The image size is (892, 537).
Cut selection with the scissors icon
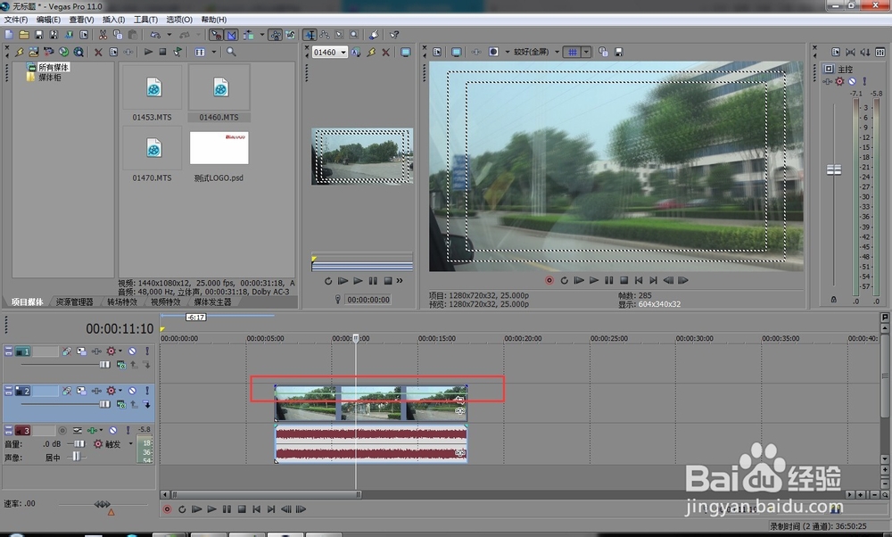click(103, 35)
